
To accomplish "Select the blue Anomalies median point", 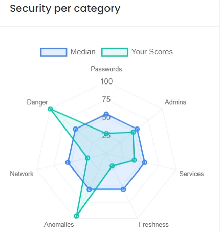I will (x=89, y=189).
